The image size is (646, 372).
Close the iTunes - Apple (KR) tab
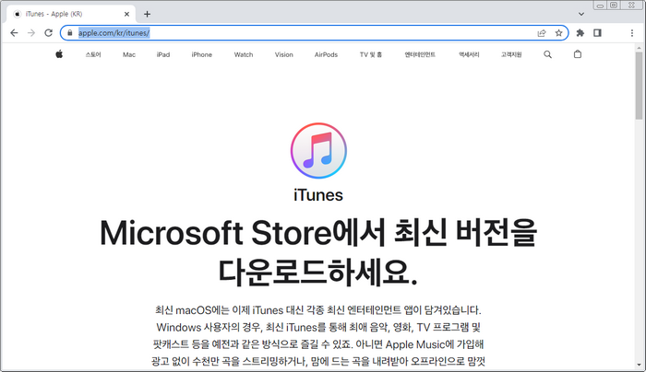coord(126,14)
